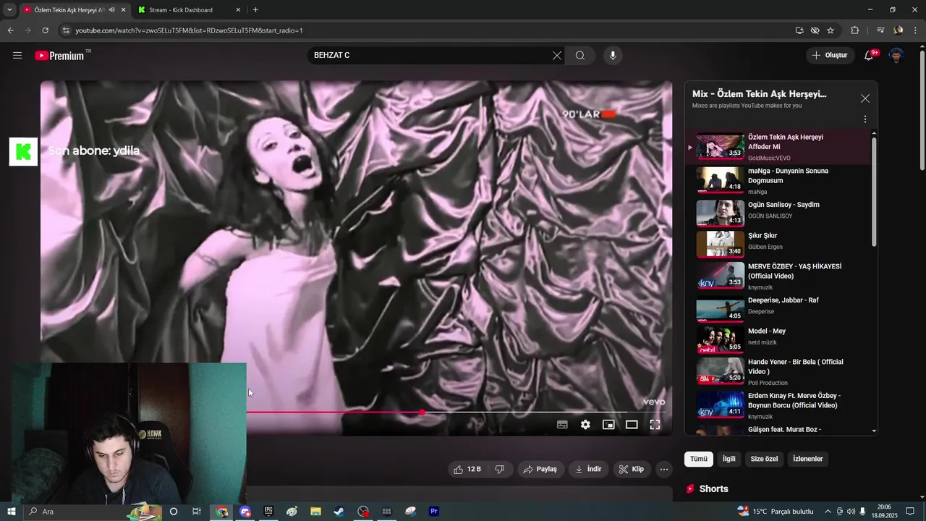Image resolution: width=926 pixels, height=521 pixels.
Task: Play MERVE ÖZBEY - YAŞ HİKAYESİ
Action: (778, 276)
